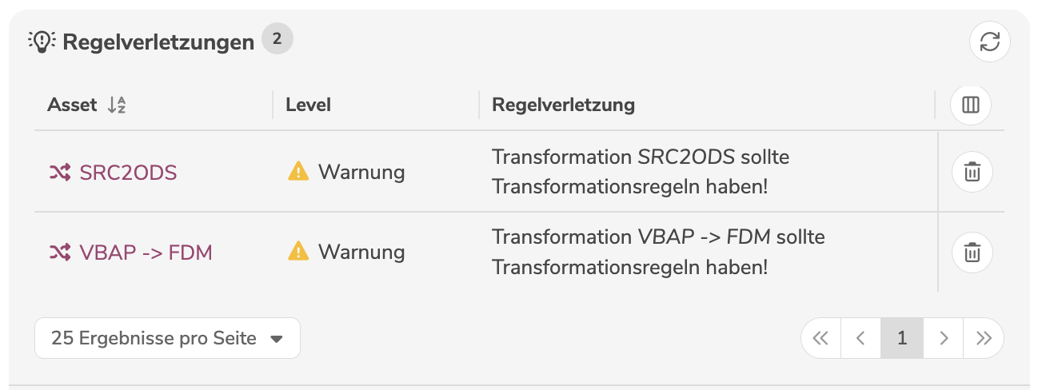Jump to the last page
Screen dimensions: 1046x390
tap(984, 338)
